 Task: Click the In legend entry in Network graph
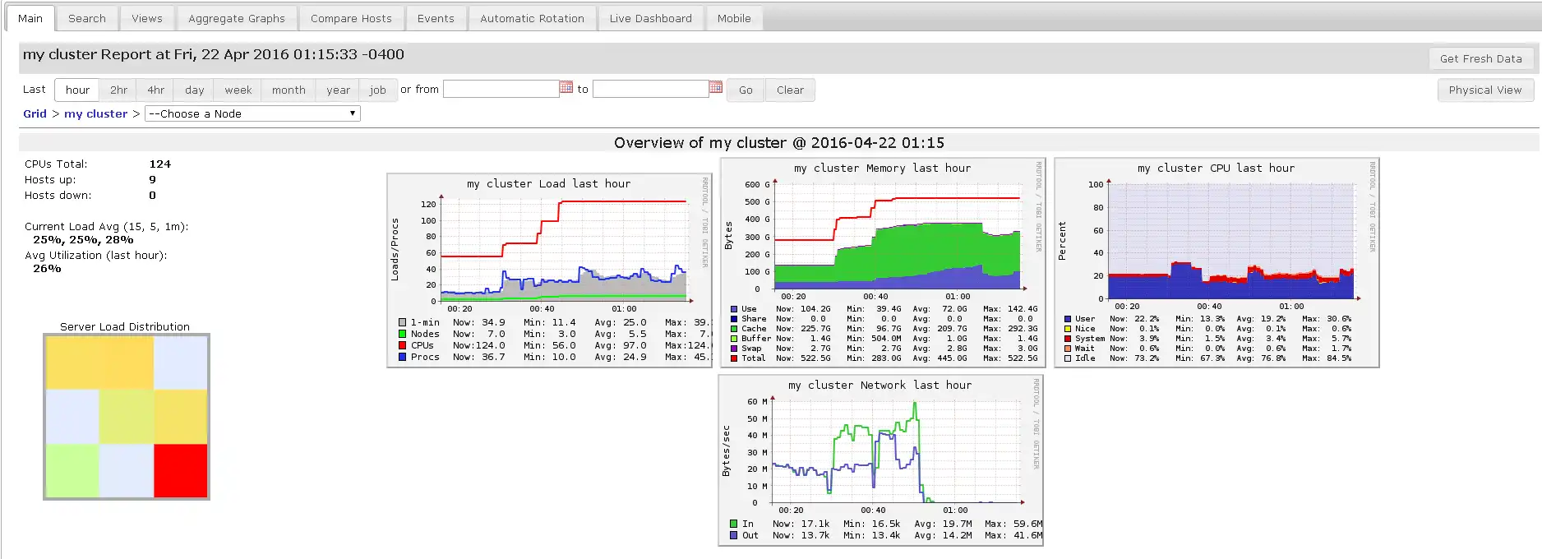point(741,524)
